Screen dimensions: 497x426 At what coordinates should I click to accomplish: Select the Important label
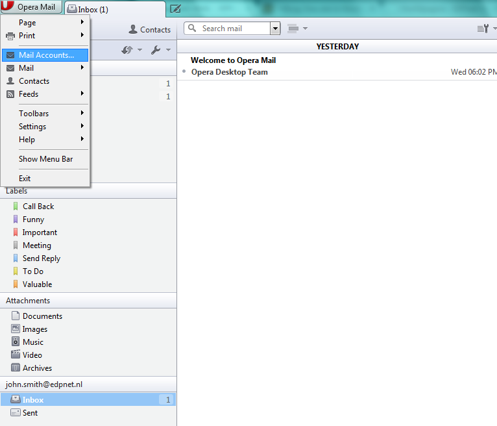40,232
